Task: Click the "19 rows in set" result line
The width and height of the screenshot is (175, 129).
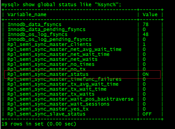Action: (x=39, y=124)
